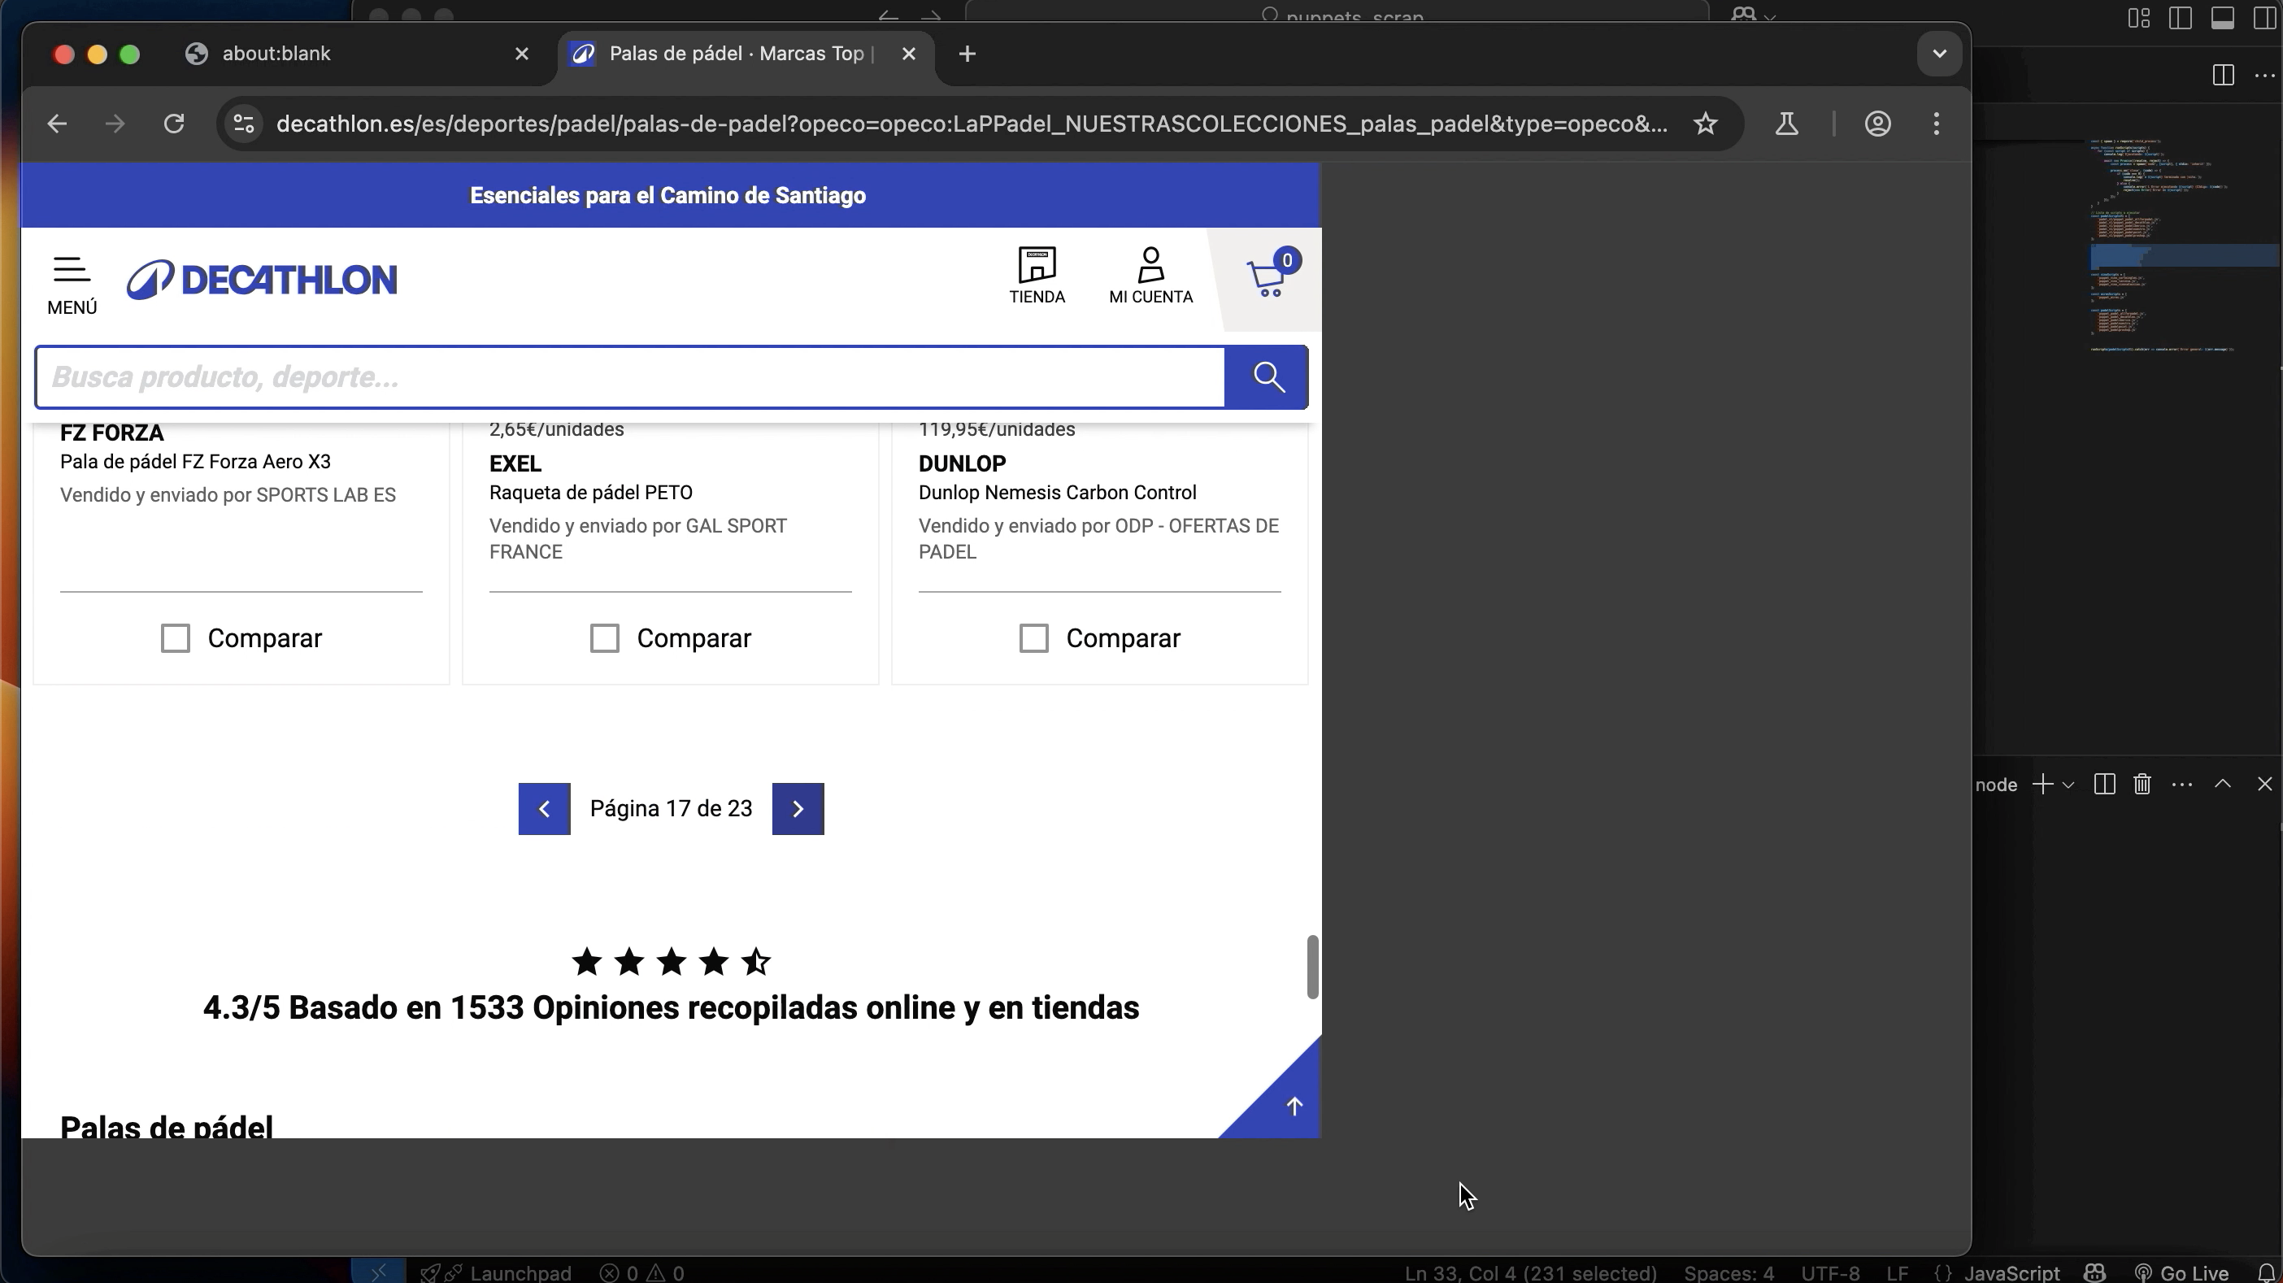Viewport: 2283px width, 1283px height.
Task: Go back in Chrome browser history
Action: [x=57, y=124]
